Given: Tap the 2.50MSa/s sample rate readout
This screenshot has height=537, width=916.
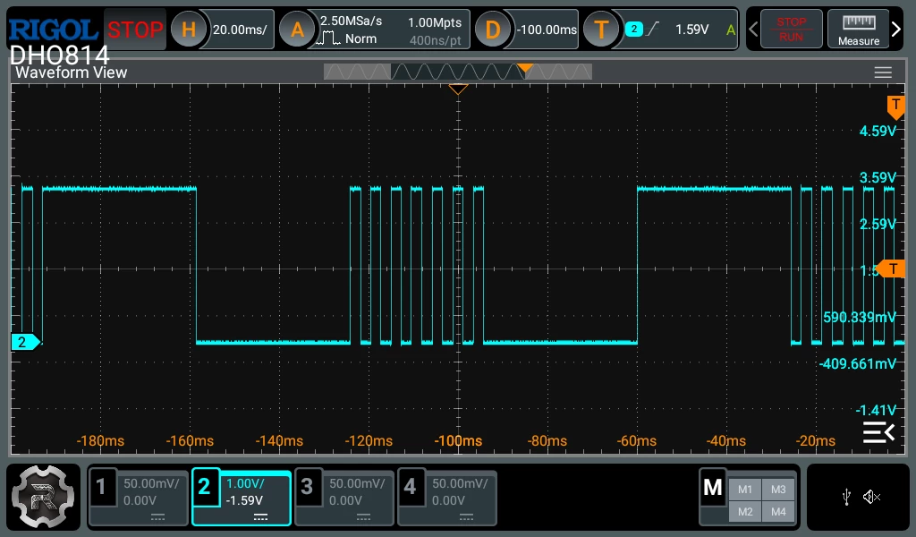Looking at the screenshot, I should [351, 21].
